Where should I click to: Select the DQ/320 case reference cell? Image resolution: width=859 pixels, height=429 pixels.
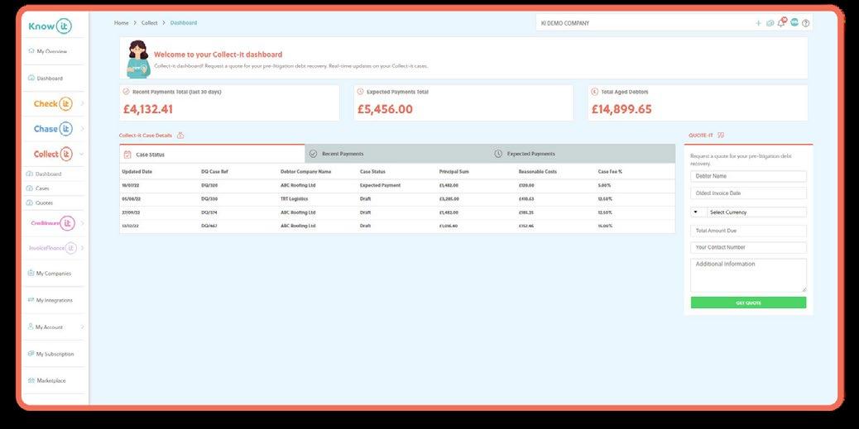(x=209, y=185)
